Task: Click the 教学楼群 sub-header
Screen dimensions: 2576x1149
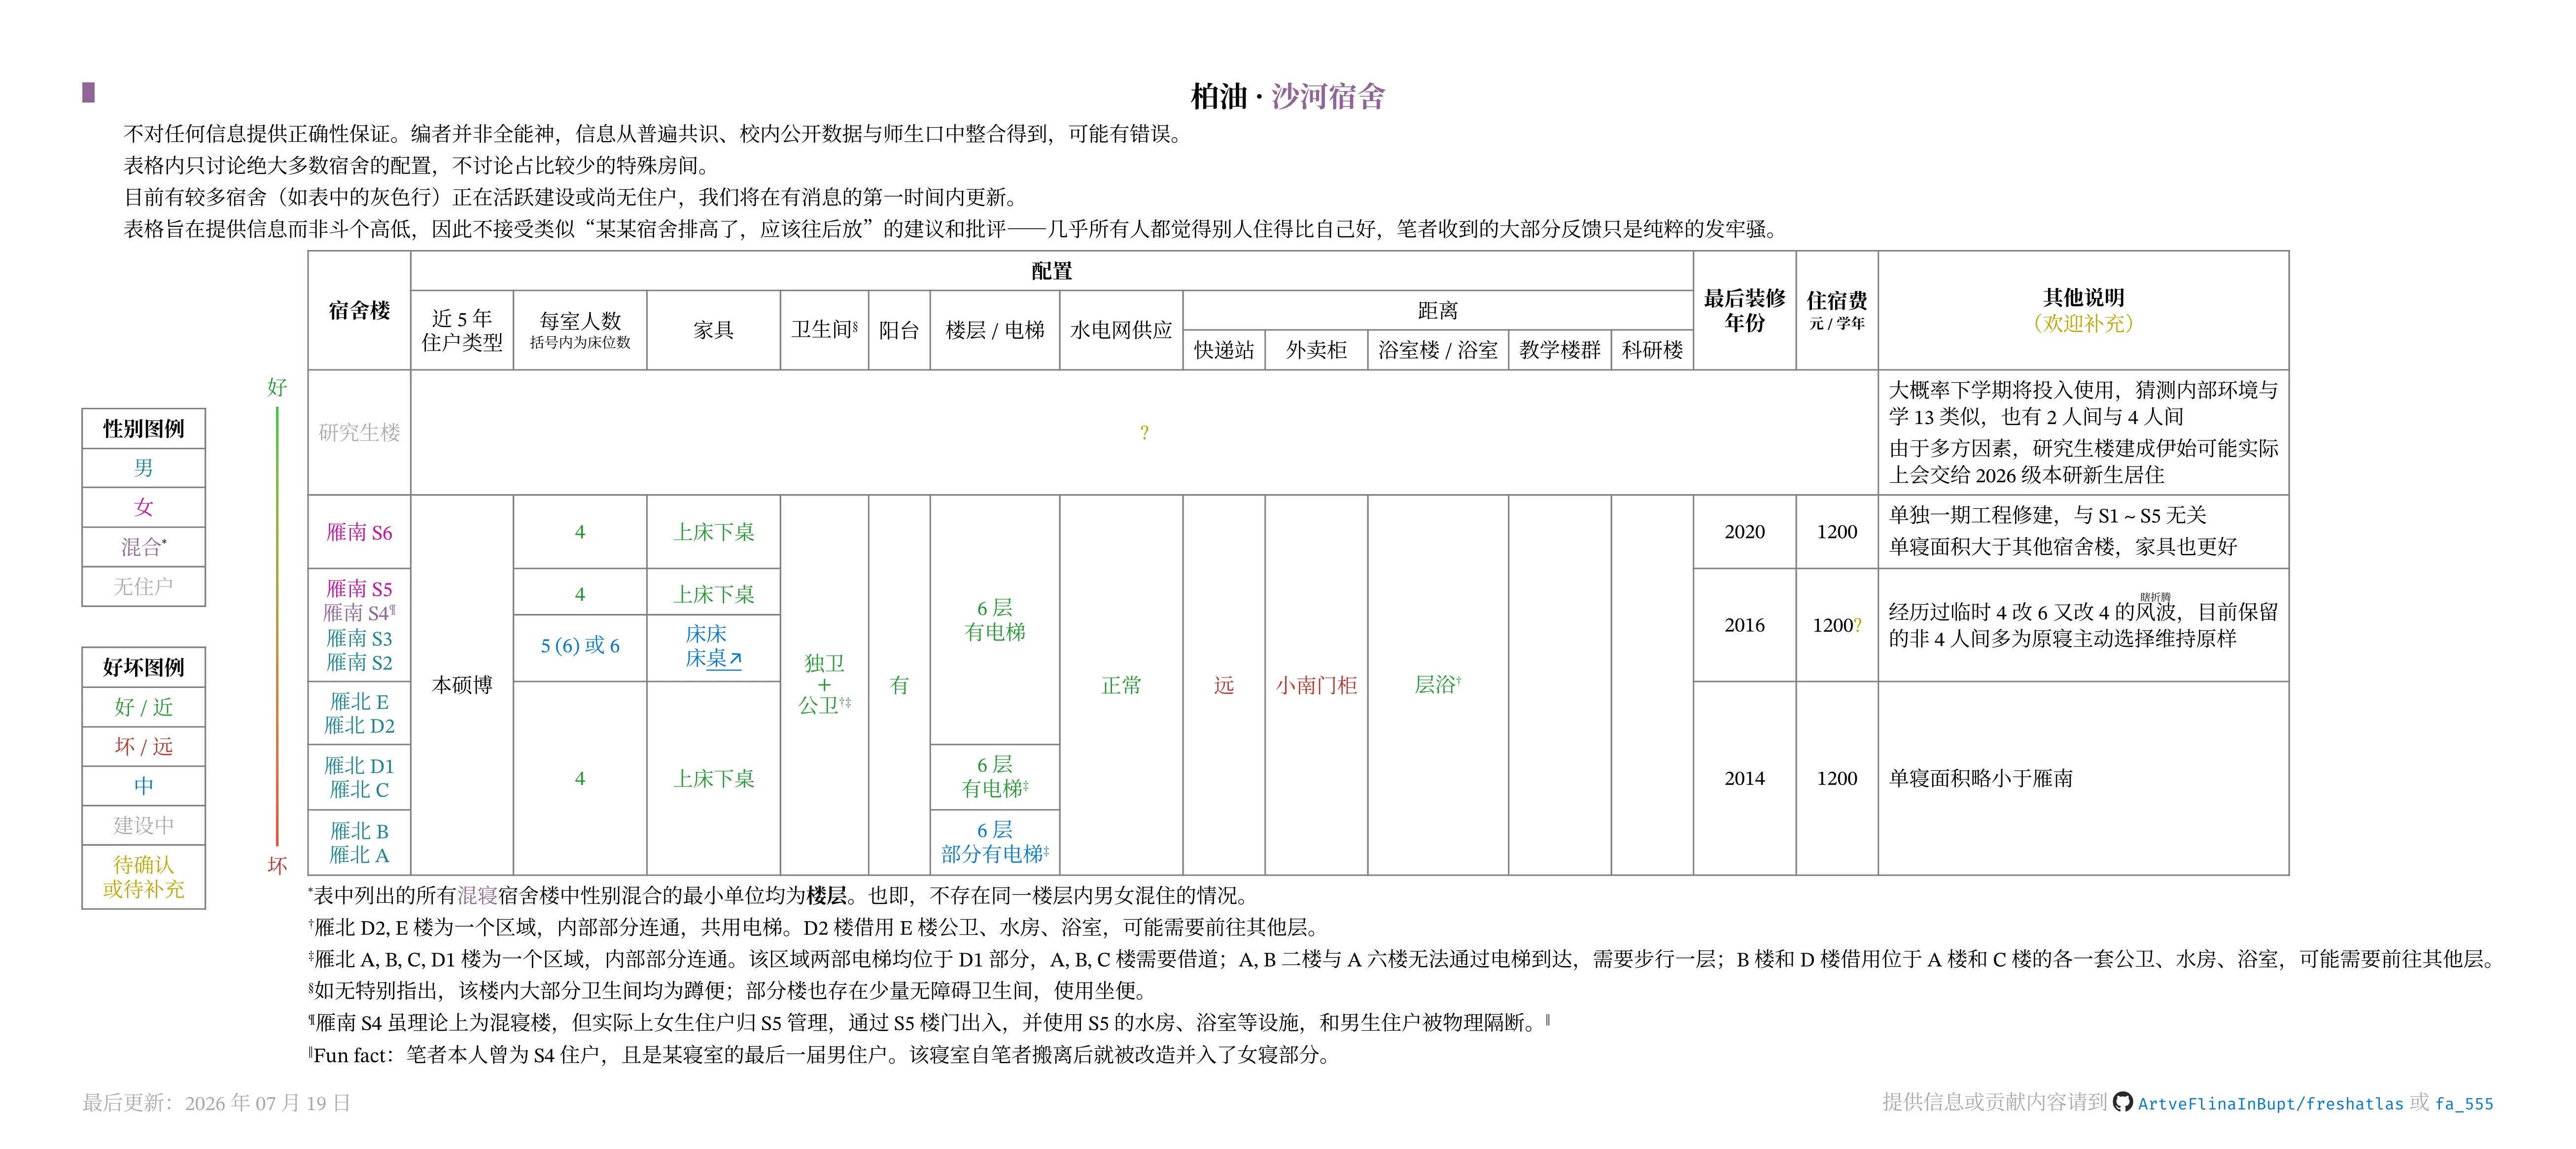Action: [1560, 350]
